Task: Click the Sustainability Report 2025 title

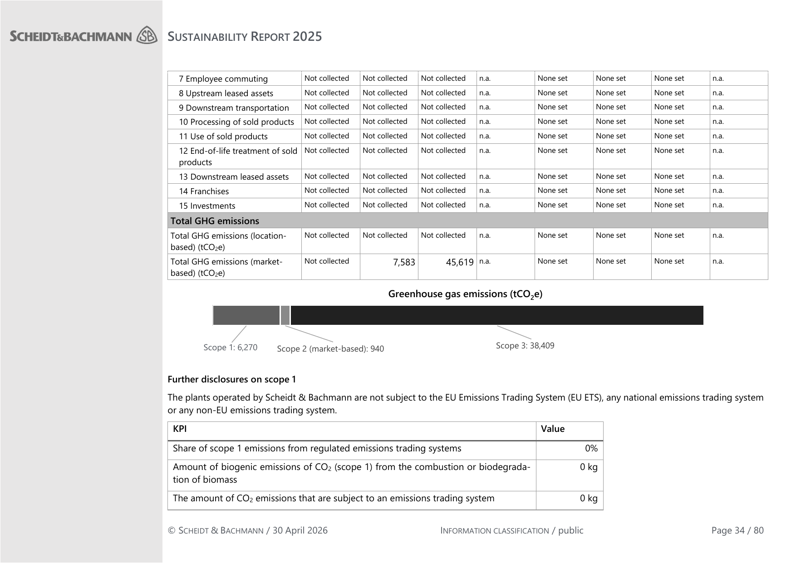Action: 245,37
